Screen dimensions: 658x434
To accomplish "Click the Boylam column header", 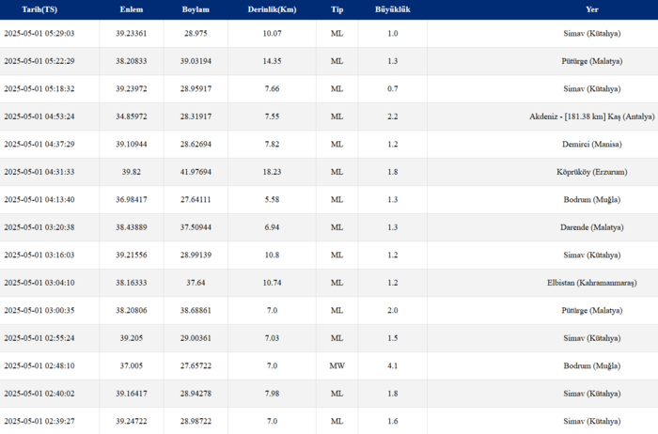I will coord(196,9).
